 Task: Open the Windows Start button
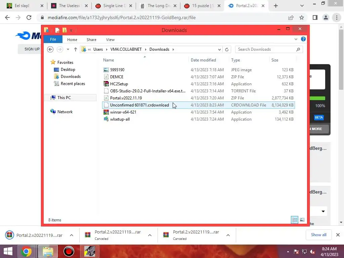pos(8,251)
